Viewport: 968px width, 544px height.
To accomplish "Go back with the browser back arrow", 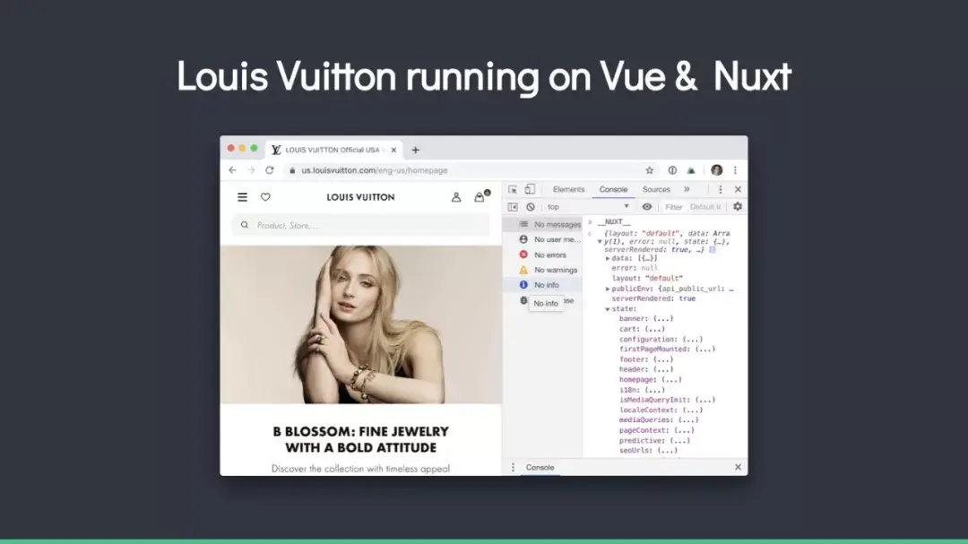I will pyautogui.click(x=233, y=170).
